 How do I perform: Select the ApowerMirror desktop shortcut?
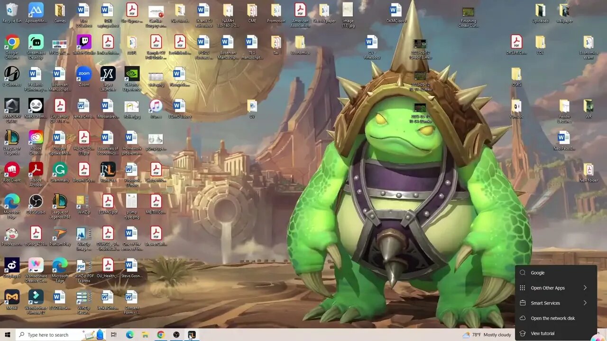point(36,13)
